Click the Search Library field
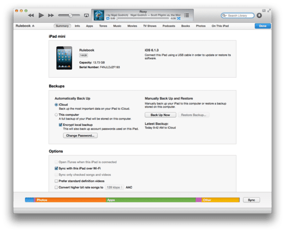 [238, 16]
